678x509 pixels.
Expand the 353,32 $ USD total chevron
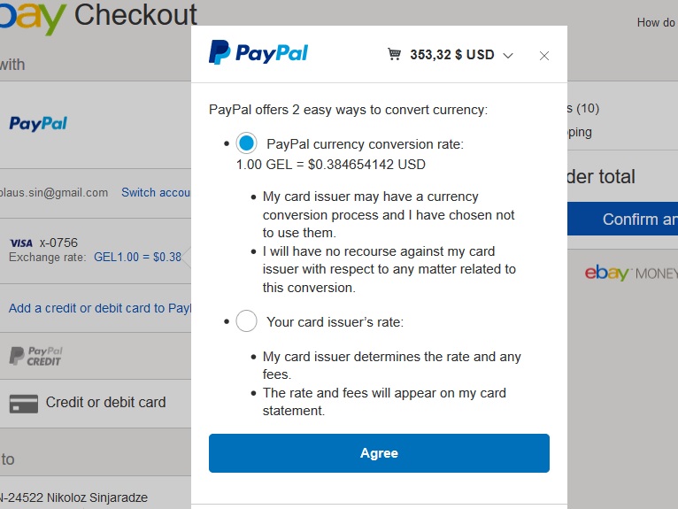point(508,56)
